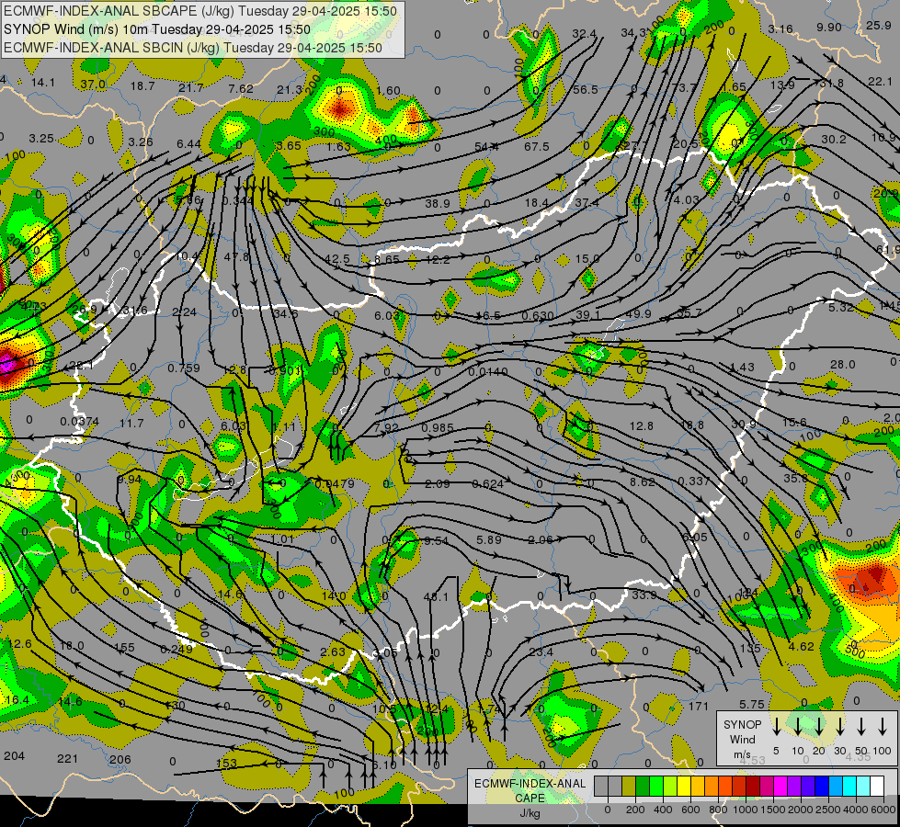Pick the dark red CAPE swatch right of 1000
Screen dimensions: 900x827
coord(753,787)
